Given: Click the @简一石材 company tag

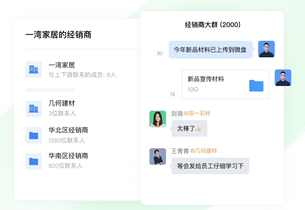Looking at the screenshot, I should coord(197,113).
